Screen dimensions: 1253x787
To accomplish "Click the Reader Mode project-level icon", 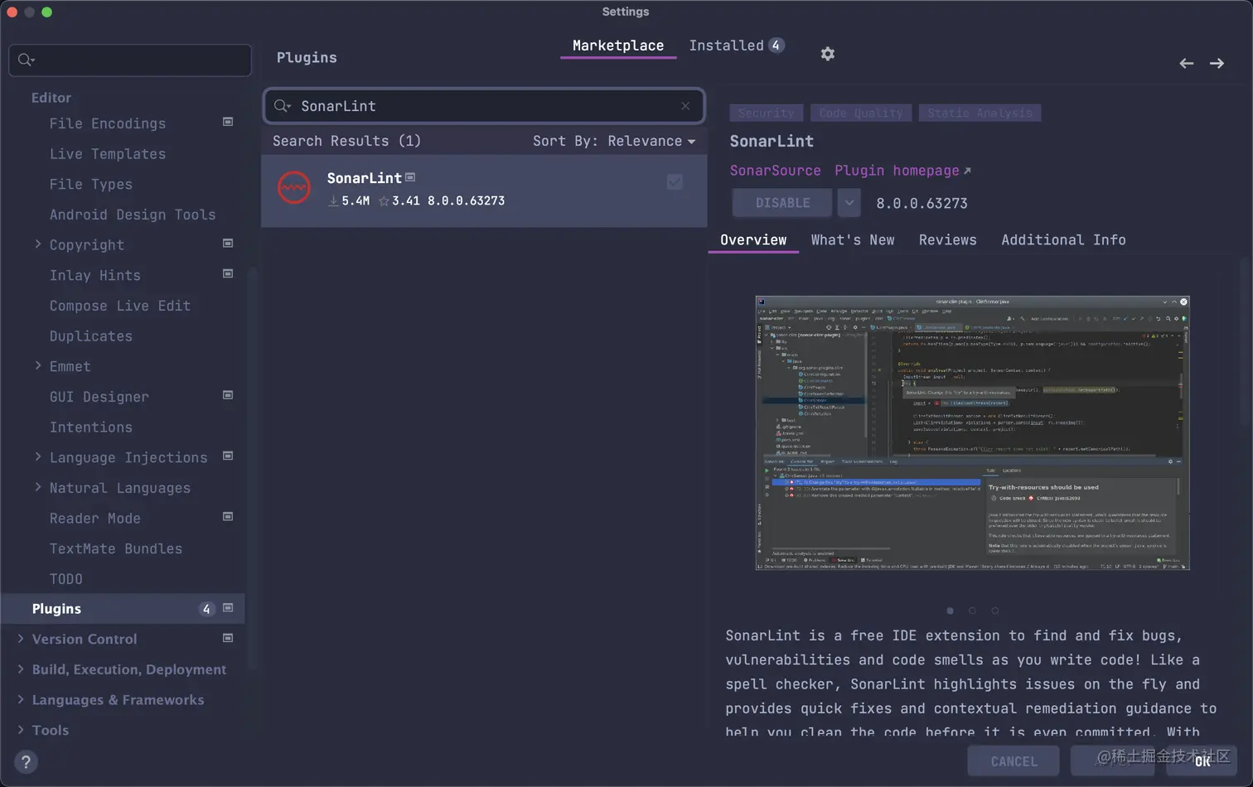I will pos(228,516).
